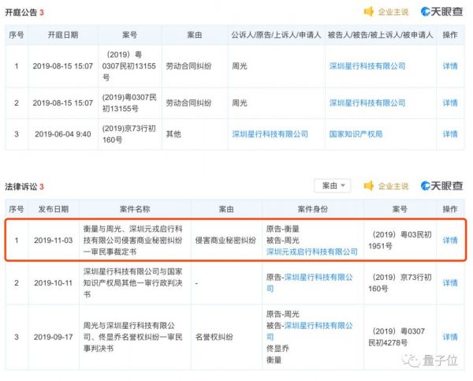Screen dimensions: 473x381
Task: Open 详情 for first 开庭公告 row
Action: tap(449, 66)
